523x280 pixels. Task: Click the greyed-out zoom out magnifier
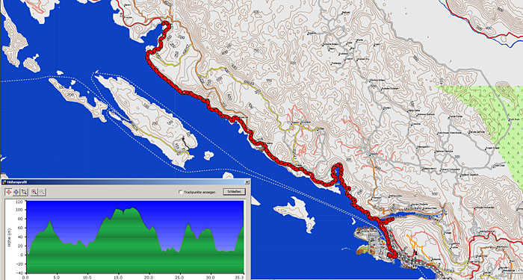(x=42, y=192)
